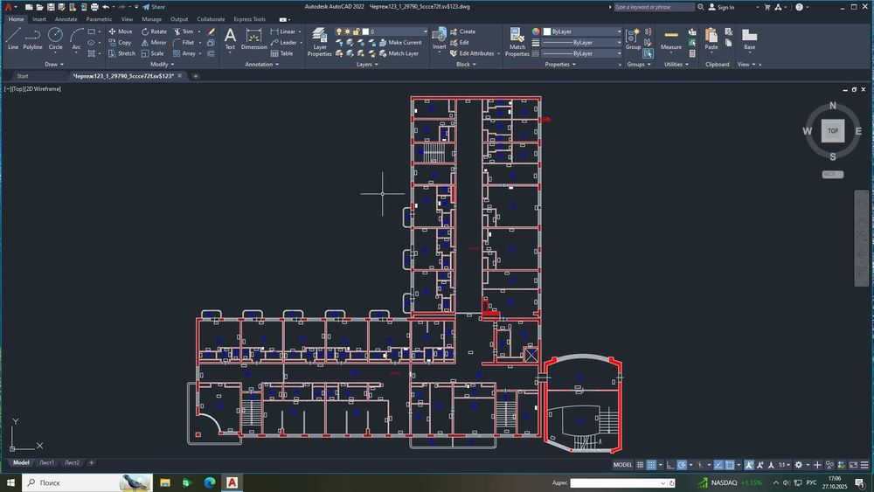Click the Polyline tool

[32, 38]
